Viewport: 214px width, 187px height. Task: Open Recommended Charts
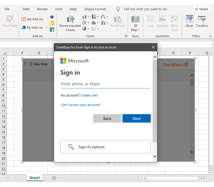pos(70,23)
